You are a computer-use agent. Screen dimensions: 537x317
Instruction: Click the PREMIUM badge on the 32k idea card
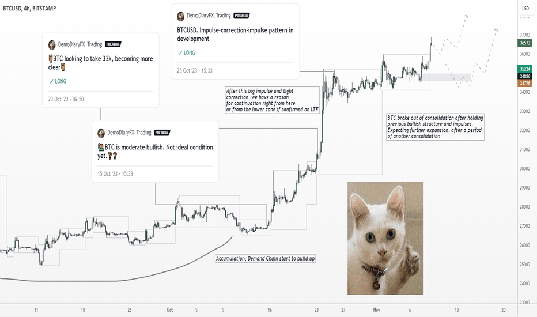(x=113, y=44)
